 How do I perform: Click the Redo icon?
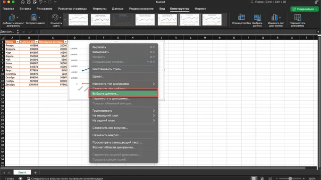tap(50, 2)
